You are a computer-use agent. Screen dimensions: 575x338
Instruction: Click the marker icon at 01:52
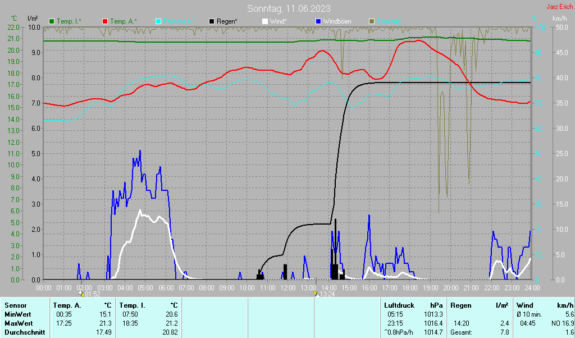pos(81,293)
